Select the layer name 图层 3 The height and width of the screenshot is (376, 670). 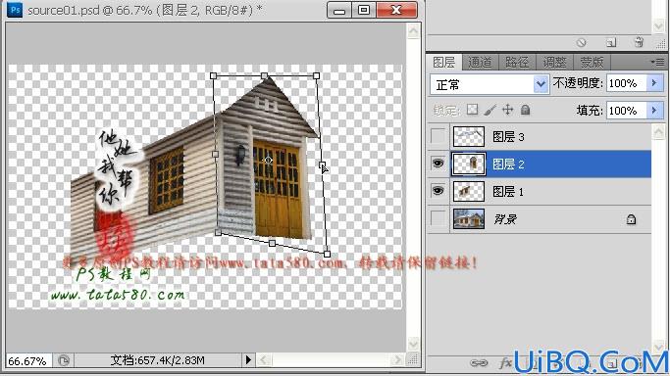pyautogui.click(x=508, y=137)
